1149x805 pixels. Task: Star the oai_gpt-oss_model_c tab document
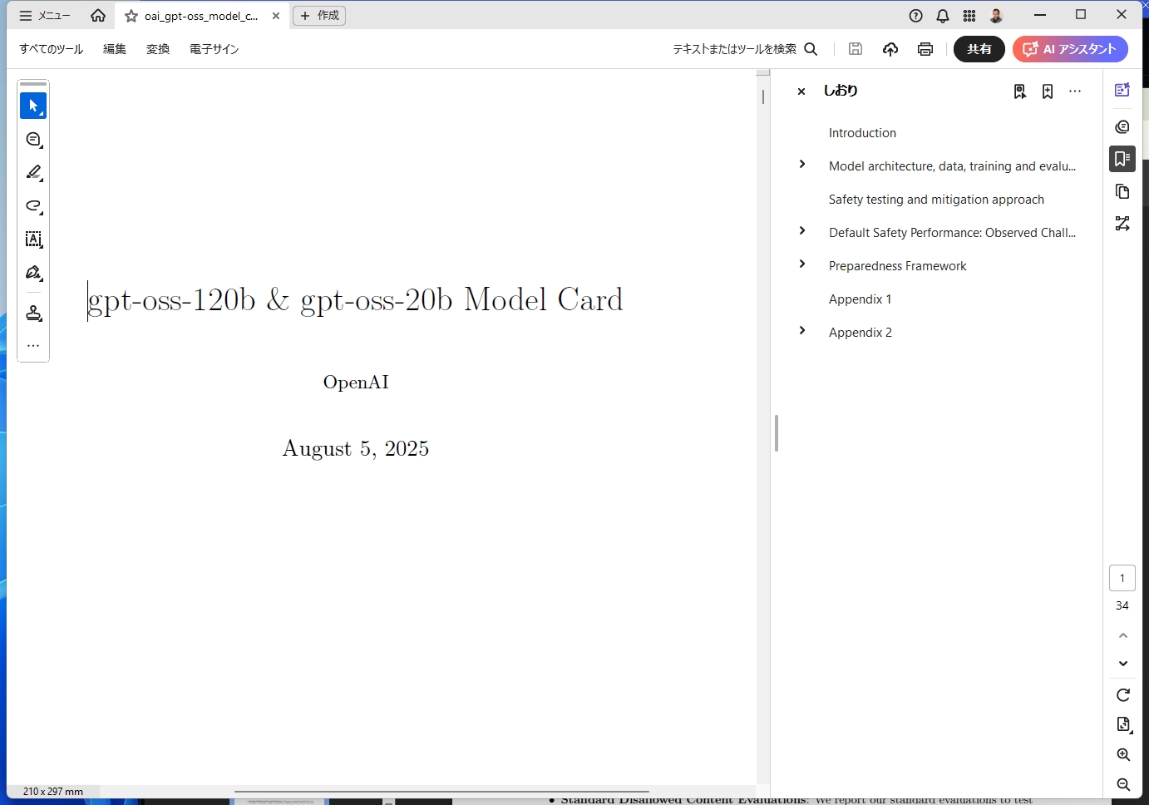[x=131, y=16]
